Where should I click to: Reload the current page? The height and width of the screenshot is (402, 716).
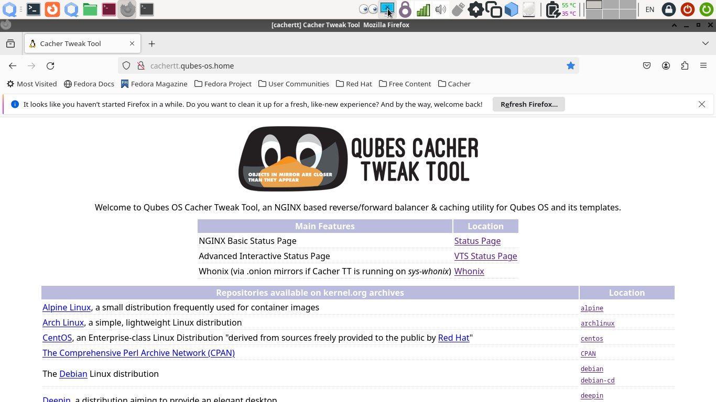tap(50, 65)
